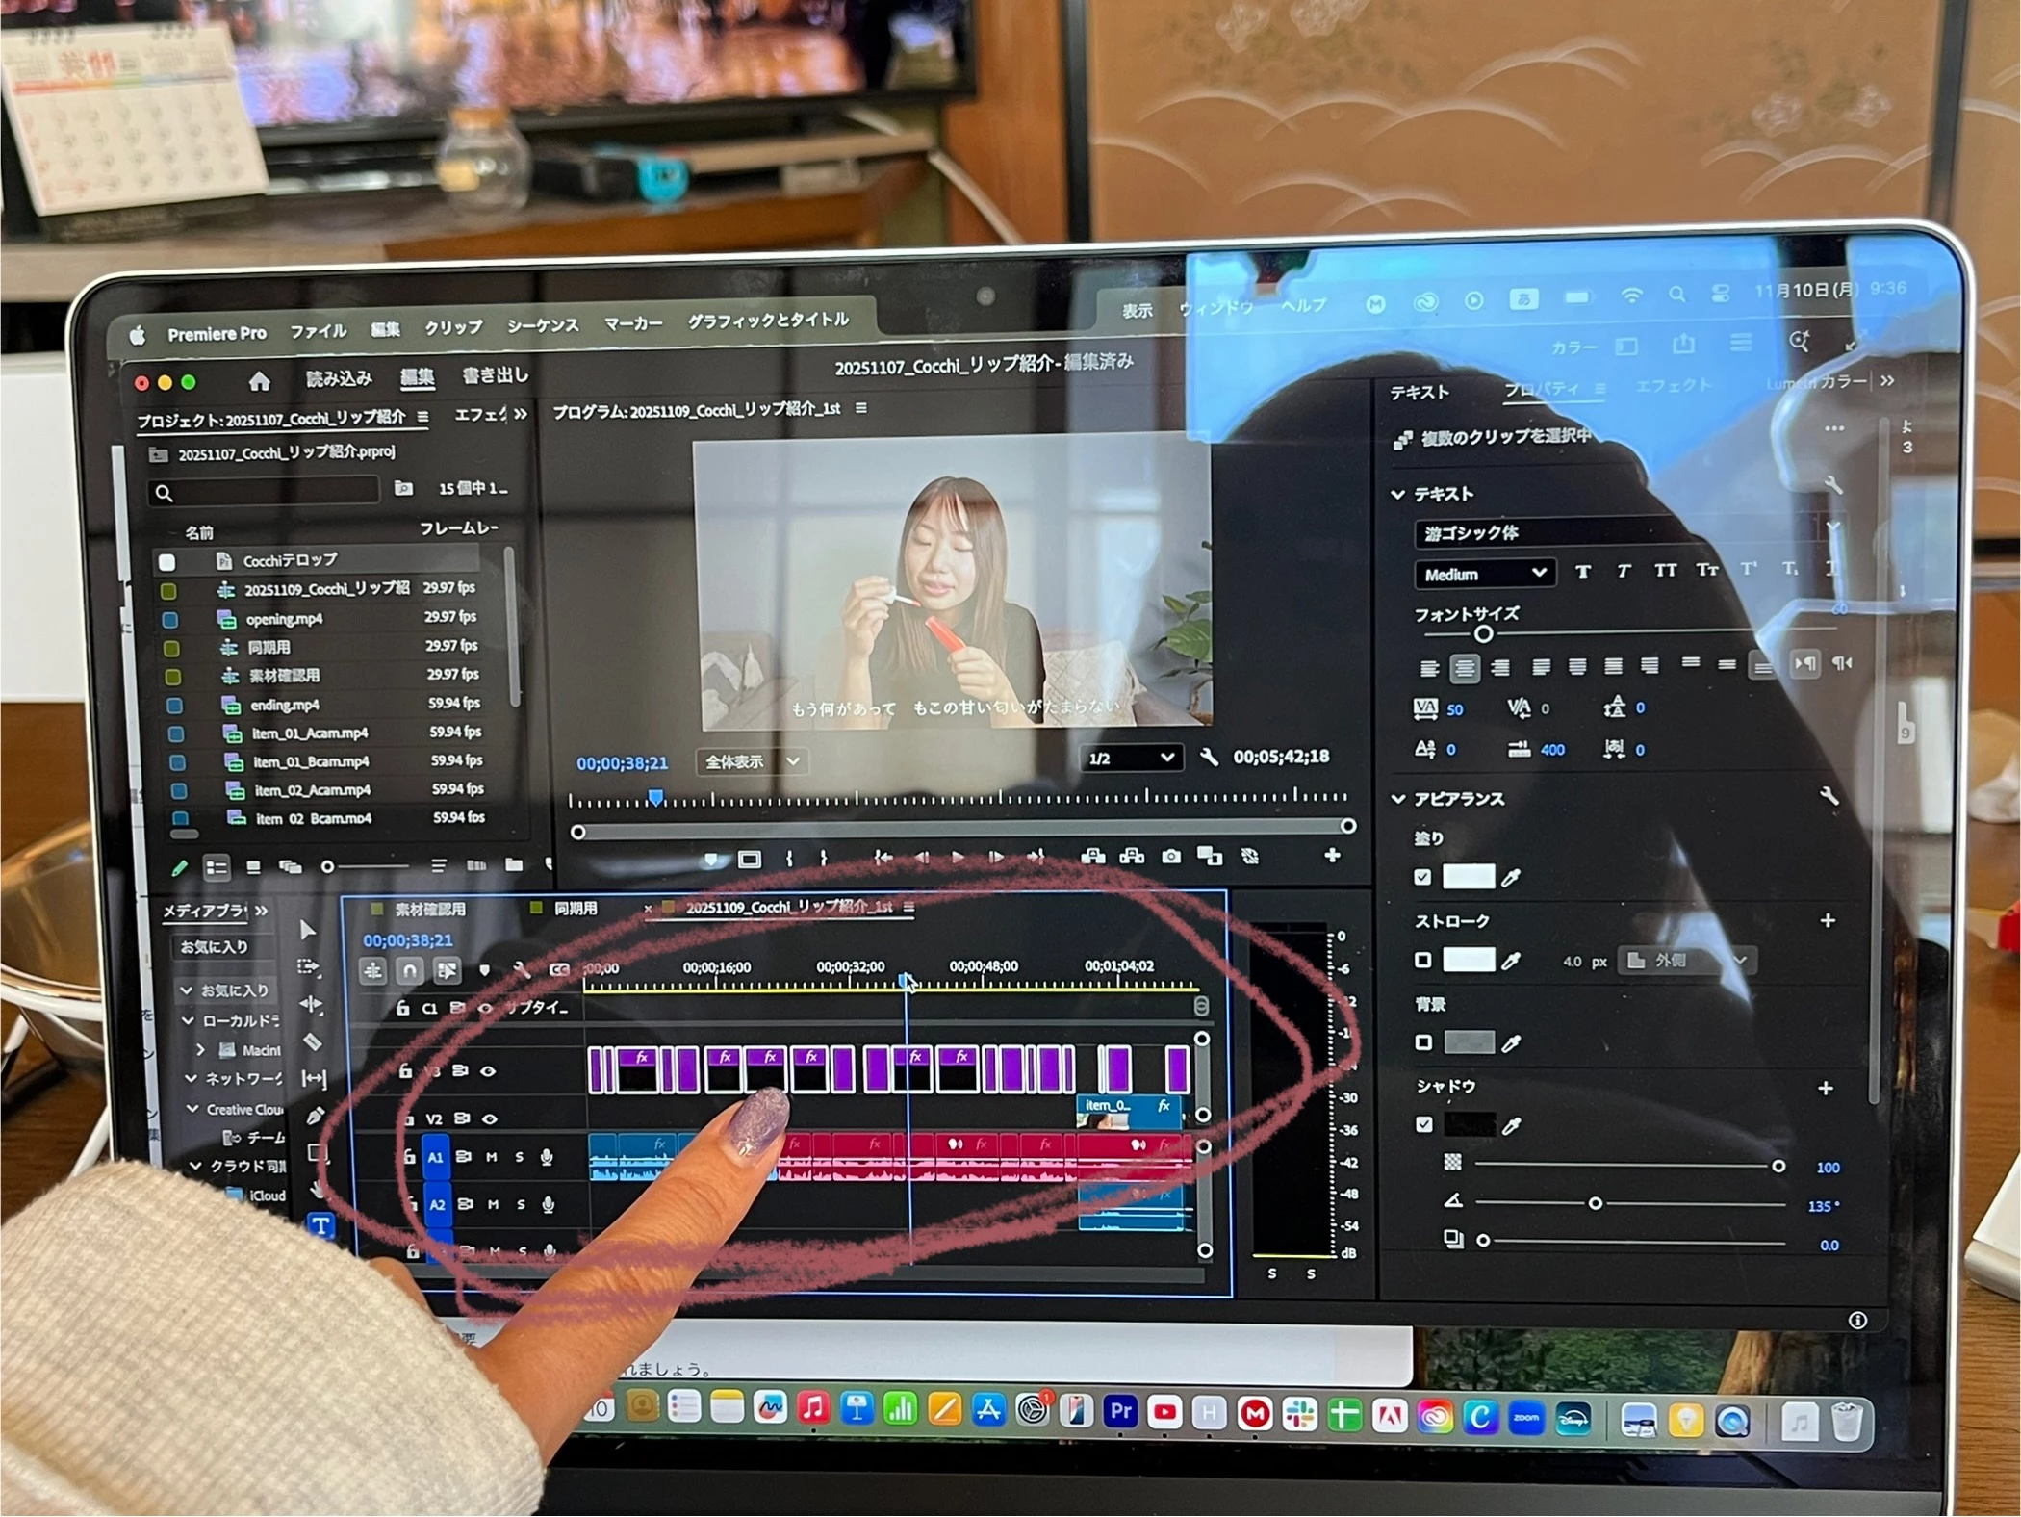Switch to the 同期用 sequence tab
The height and width of the screenshot is (1517, 2021).
coord(575,908)
